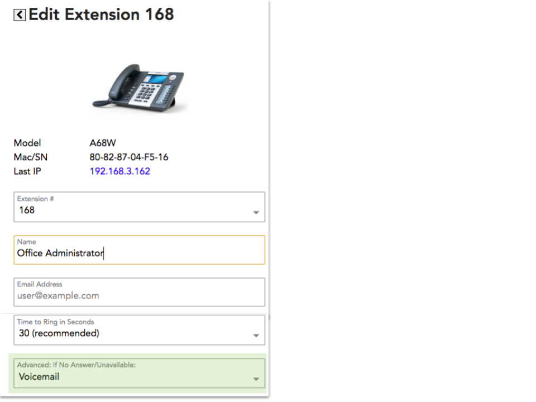Click the 30 (recommended) ring time value
Image resolution: width=536 pixels, height=402 pixels.
(x=59, y=333)
